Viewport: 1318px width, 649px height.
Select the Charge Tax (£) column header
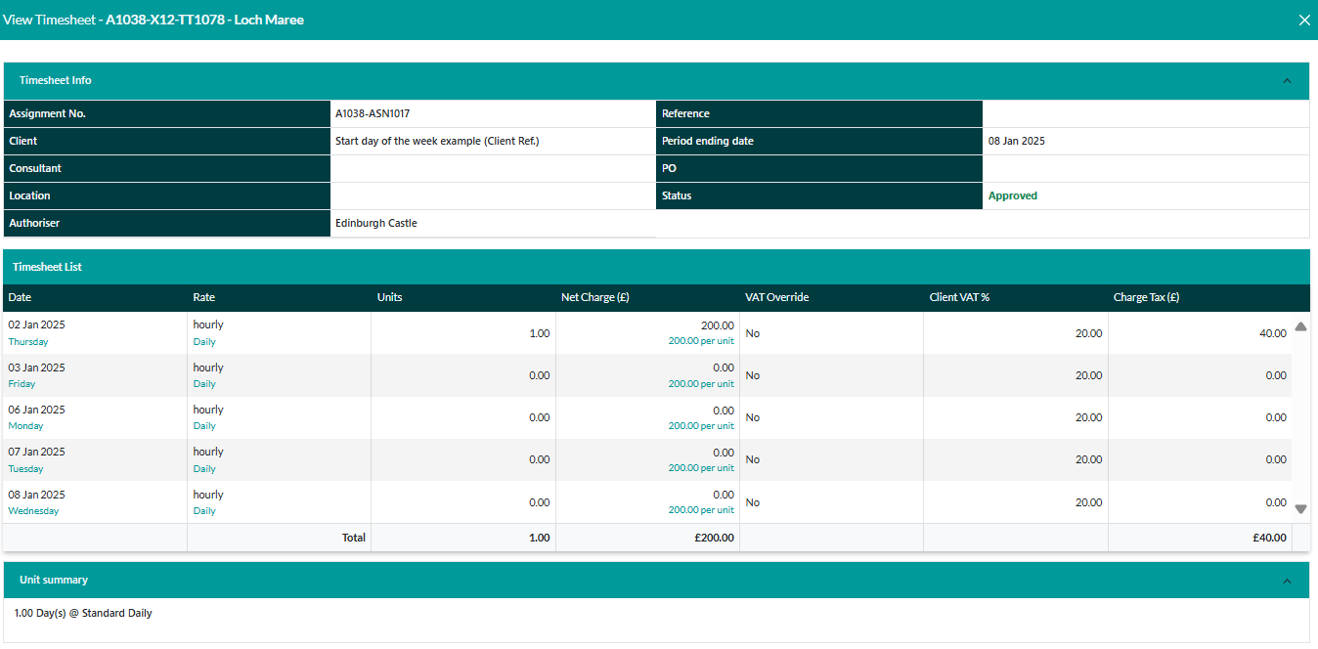(x=1146, y=297)
